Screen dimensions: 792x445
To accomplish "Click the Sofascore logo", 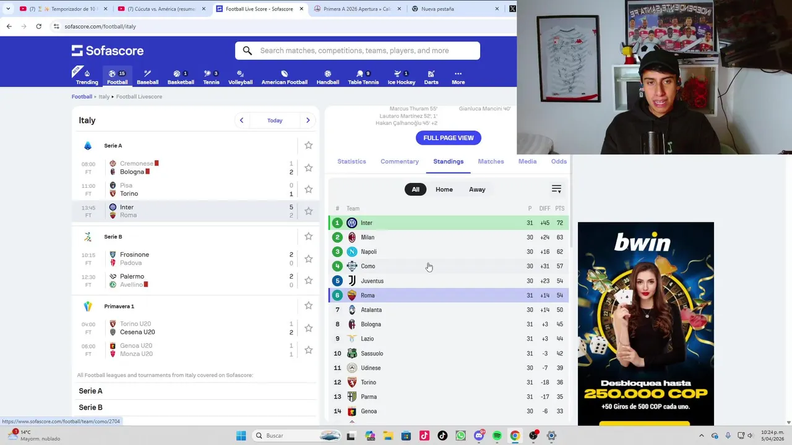I will click(x=108, y=51).
